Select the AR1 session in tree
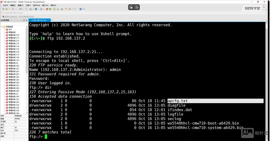Screen dimensions: 270x141 pos(10,30)
